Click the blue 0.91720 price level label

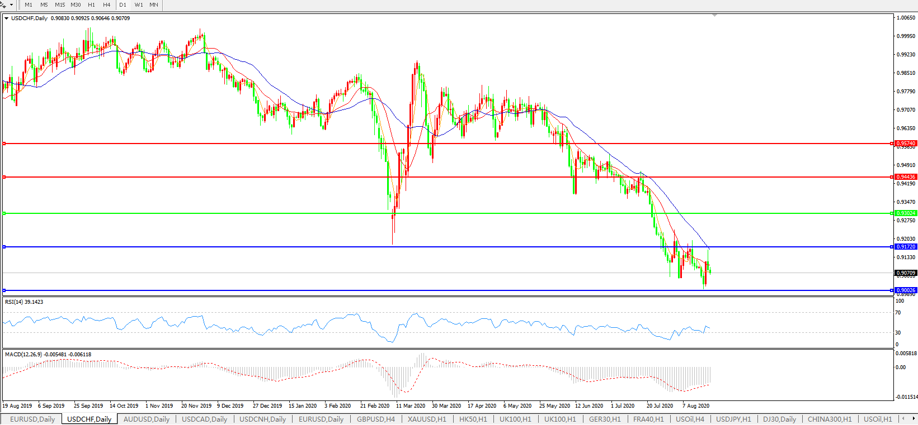[x=906, y=247]
